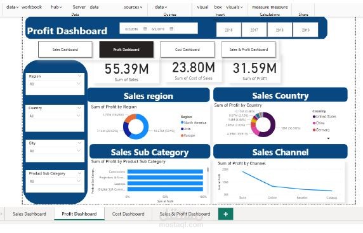Expand more countries with legend down arrow
The height and width of the screenshot is (233, 363).
point(328,138)
